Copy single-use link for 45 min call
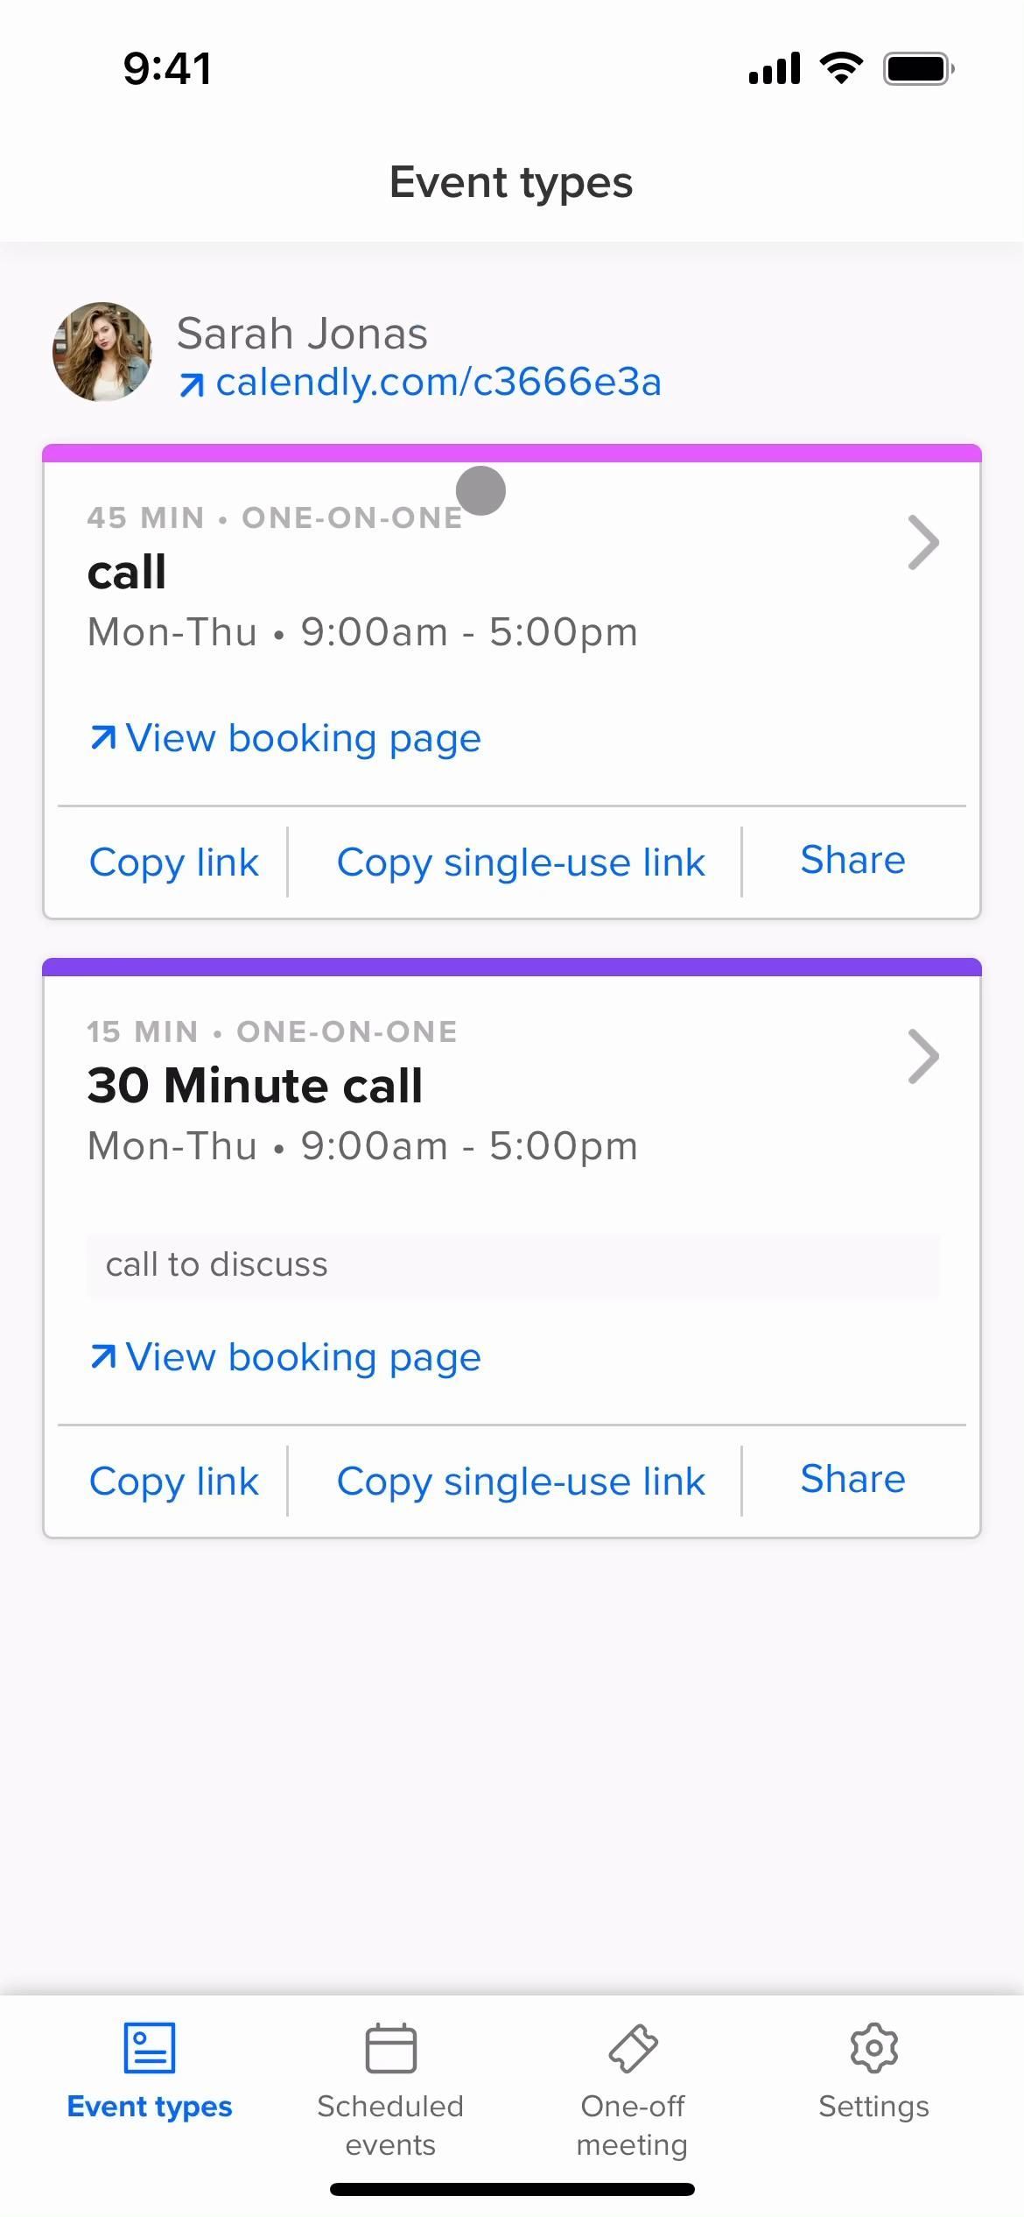The height and width of the screenshot is (2217, 1024). point(521,862)
